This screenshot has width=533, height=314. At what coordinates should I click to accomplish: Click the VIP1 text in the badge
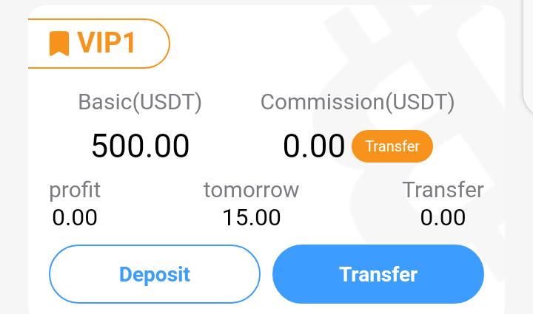(107, 43)
